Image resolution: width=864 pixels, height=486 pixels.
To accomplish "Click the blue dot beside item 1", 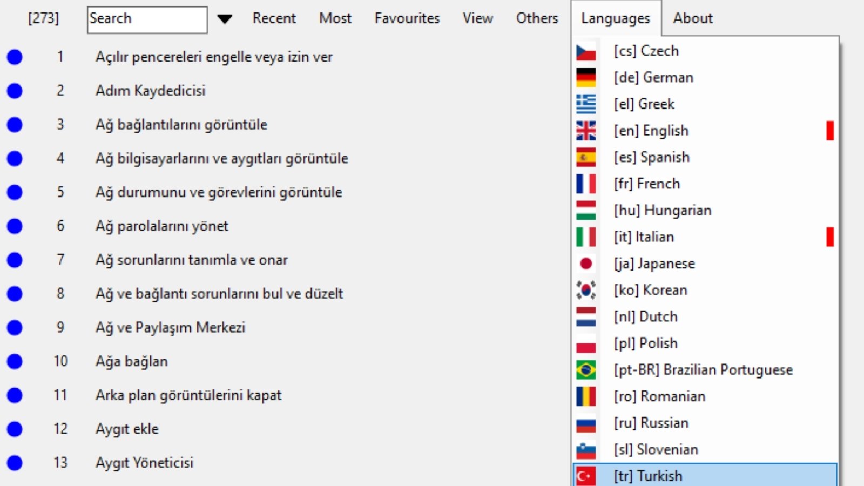I will point(15,57).
